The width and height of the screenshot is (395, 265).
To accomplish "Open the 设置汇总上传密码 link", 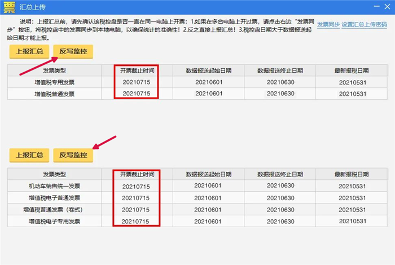I will [x=364, y=24].
